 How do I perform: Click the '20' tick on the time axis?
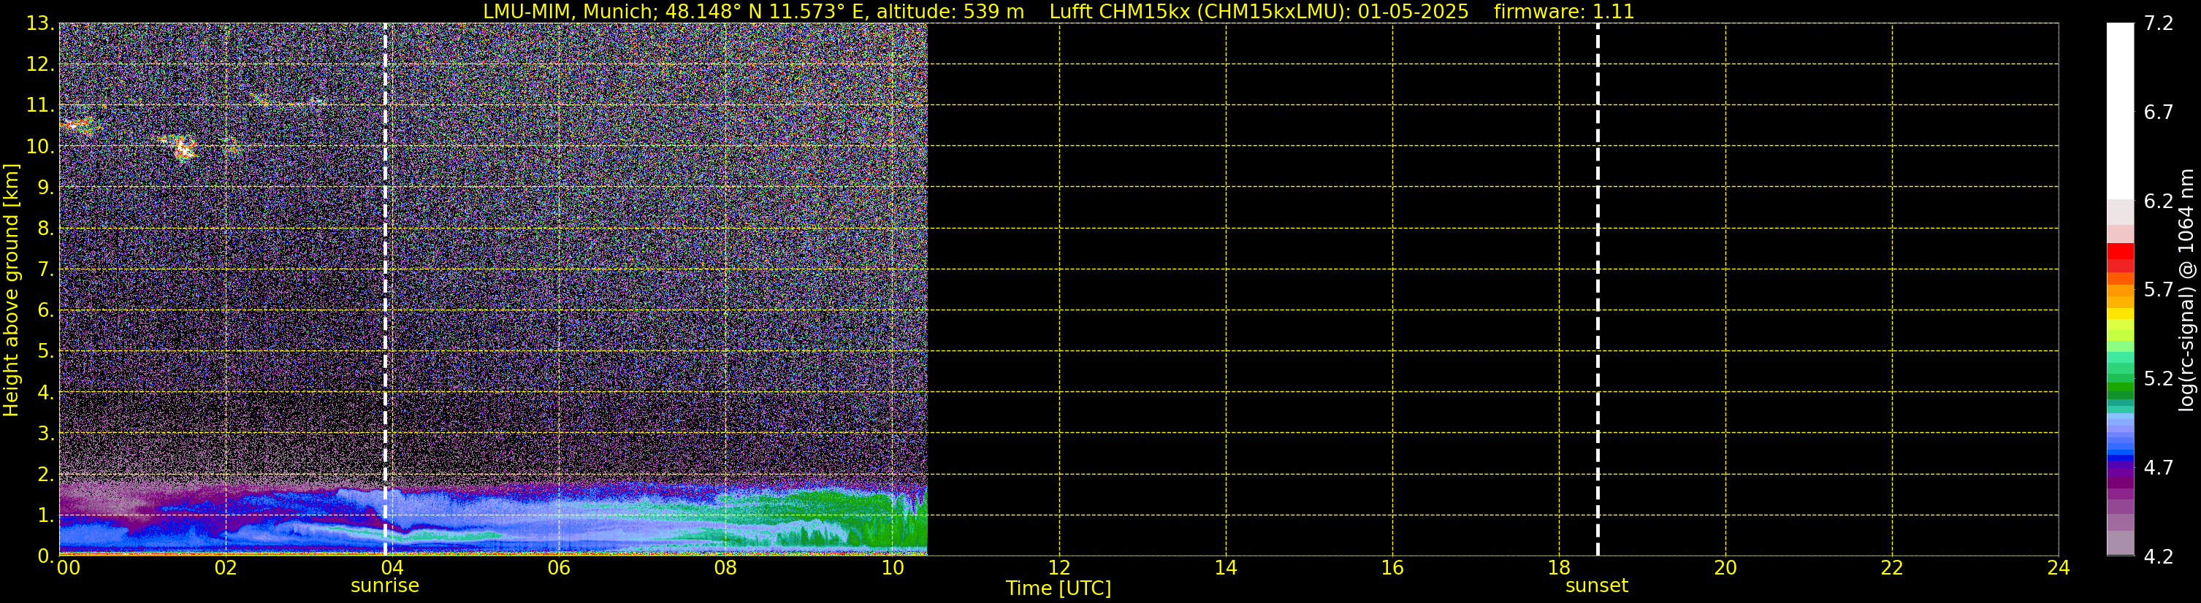point(1725,568)
